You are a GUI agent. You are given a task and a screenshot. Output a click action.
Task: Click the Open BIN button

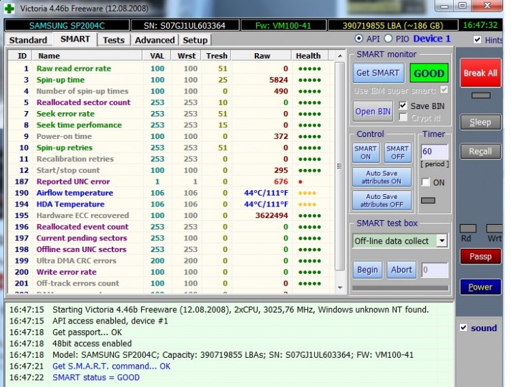click(373, 112)
